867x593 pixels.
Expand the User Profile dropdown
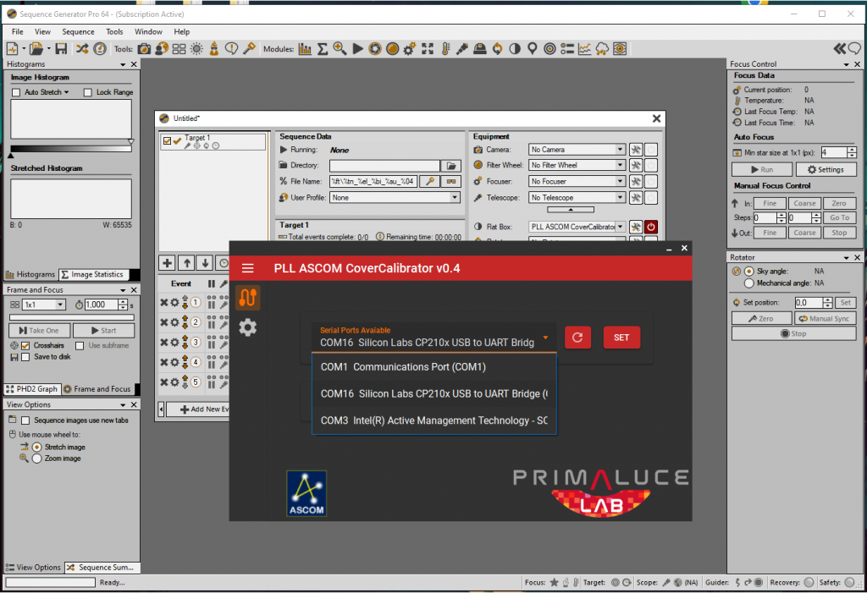click(x=455, y=196)
